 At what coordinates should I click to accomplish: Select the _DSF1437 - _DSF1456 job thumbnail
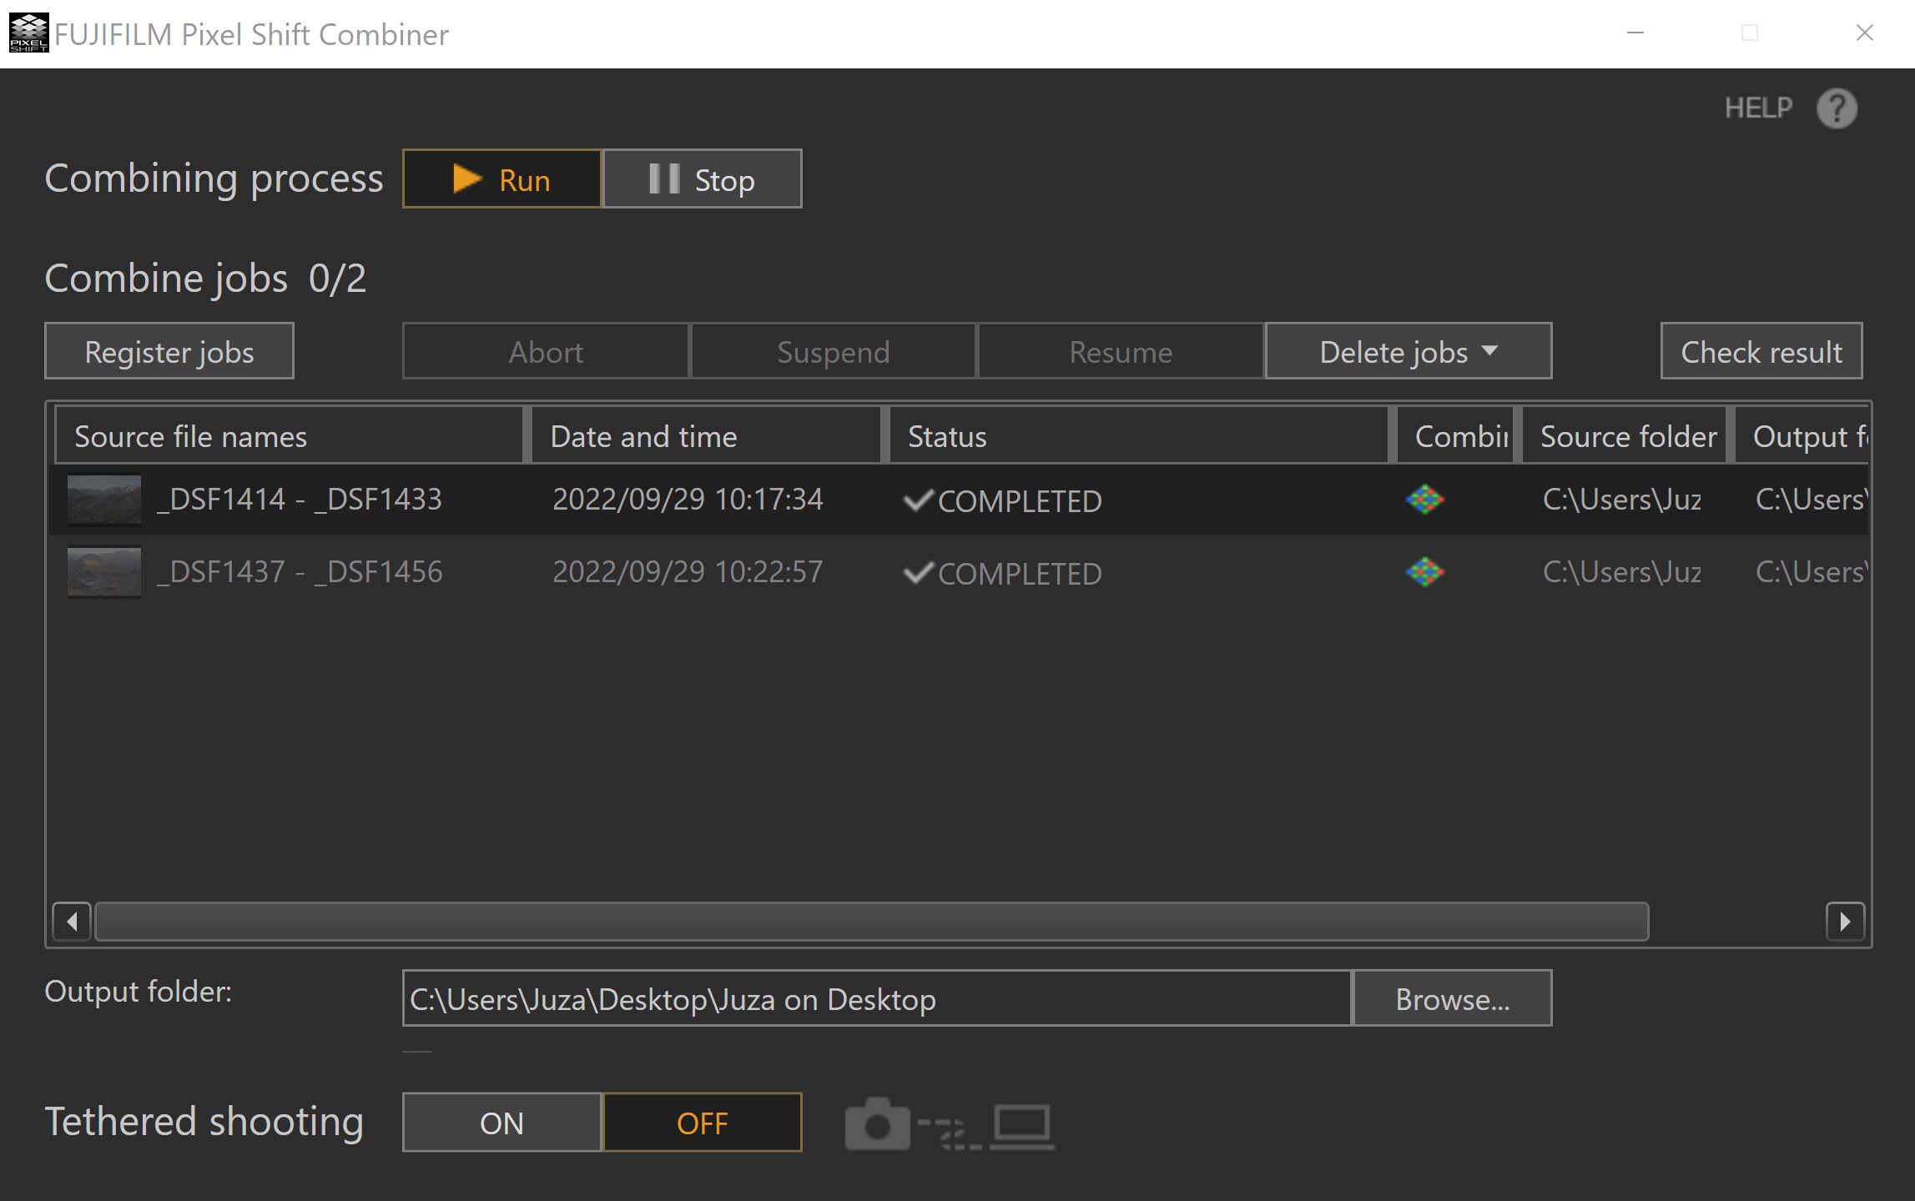tap(104, 572)
